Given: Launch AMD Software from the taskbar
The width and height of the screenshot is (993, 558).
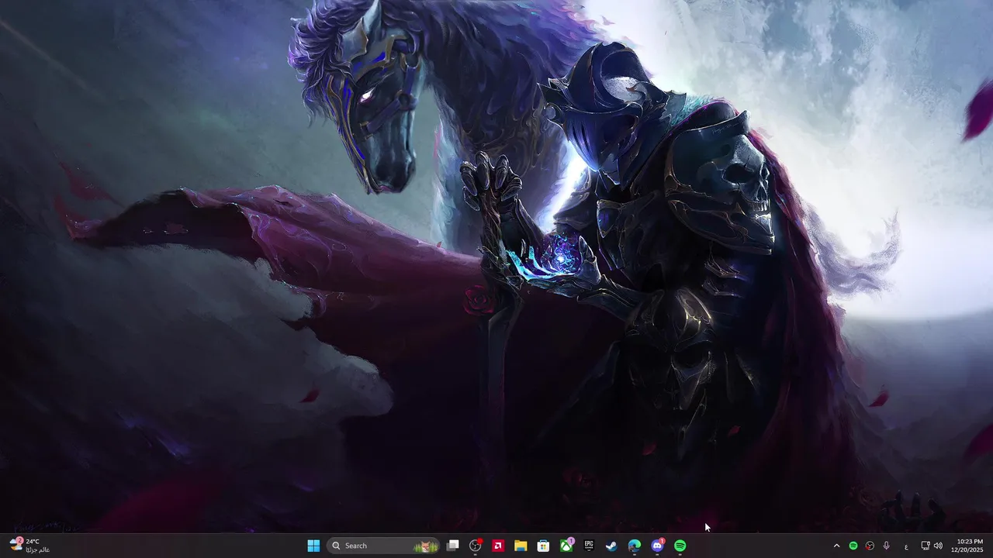Looking at the screenshot, I should (x=498, y=546).
